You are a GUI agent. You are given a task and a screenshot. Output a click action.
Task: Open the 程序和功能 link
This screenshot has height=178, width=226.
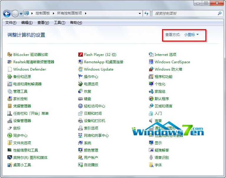(x=164, y=77)
